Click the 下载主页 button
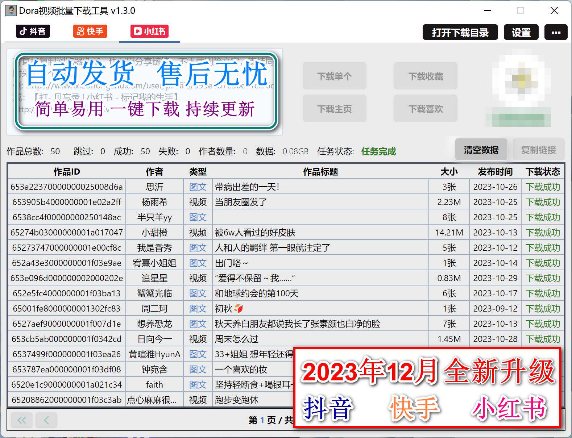This screenshot has height=438, width=572. tap(334, 109)
